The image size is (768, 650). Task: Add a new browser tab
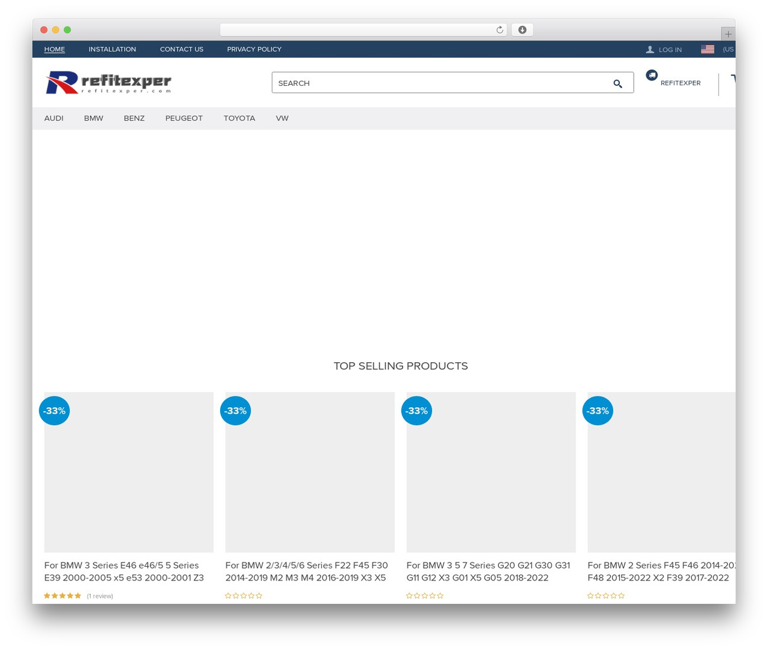tap(728, 34)
